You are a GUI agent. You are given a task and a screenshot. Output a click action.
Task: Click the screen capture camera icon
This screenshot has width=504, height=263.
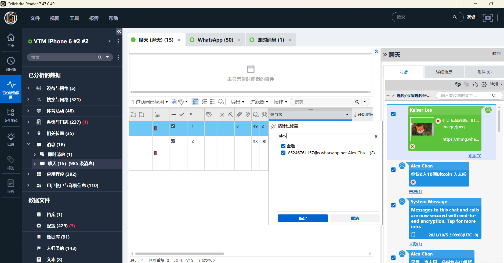488,18
